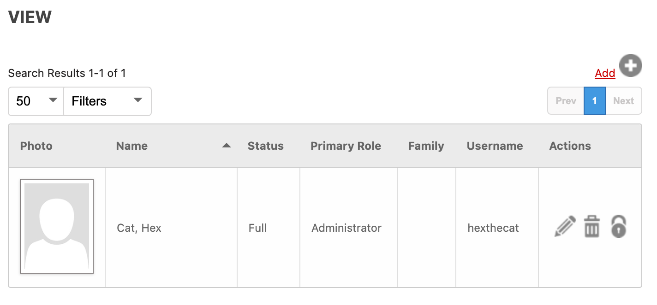Image resolution: width=657 pixels, height=305 pixels.
Task: Click the padlock icon in Actions column
Action: click(619, 226)
